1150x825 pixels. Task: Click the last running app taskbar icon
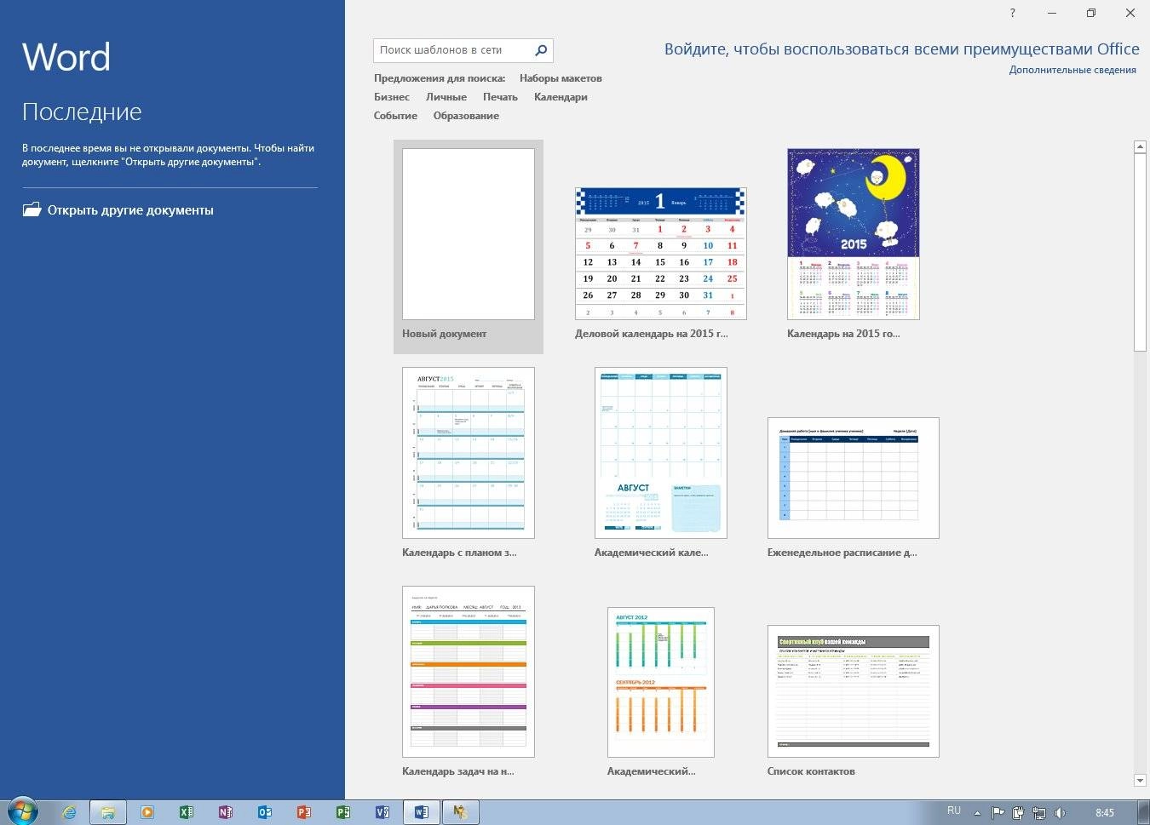(460, 812)
